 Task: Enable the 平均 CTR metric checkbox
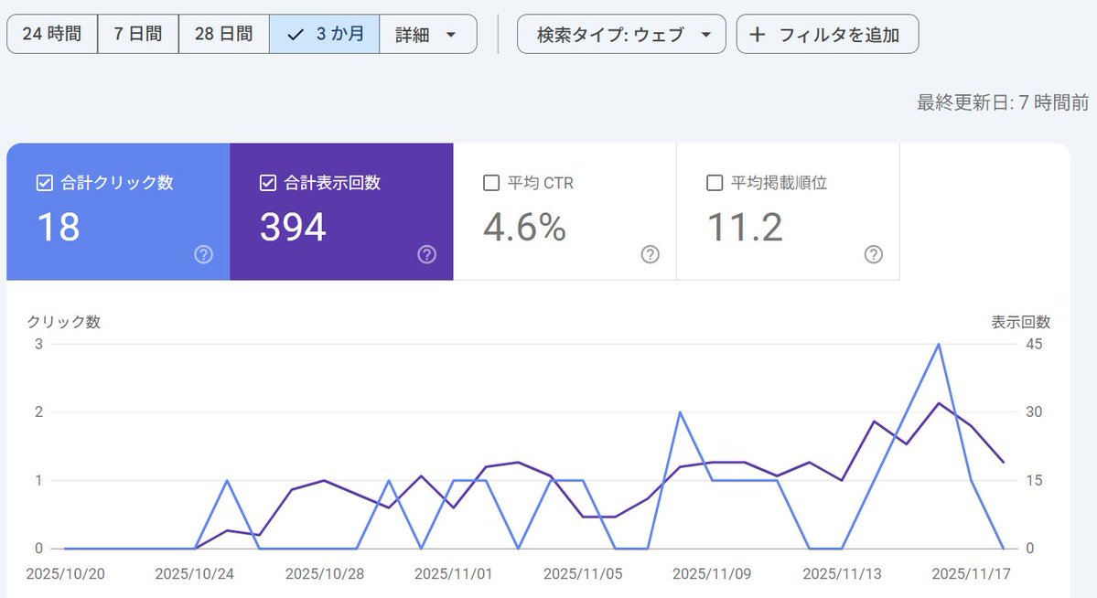pos(490,182)
